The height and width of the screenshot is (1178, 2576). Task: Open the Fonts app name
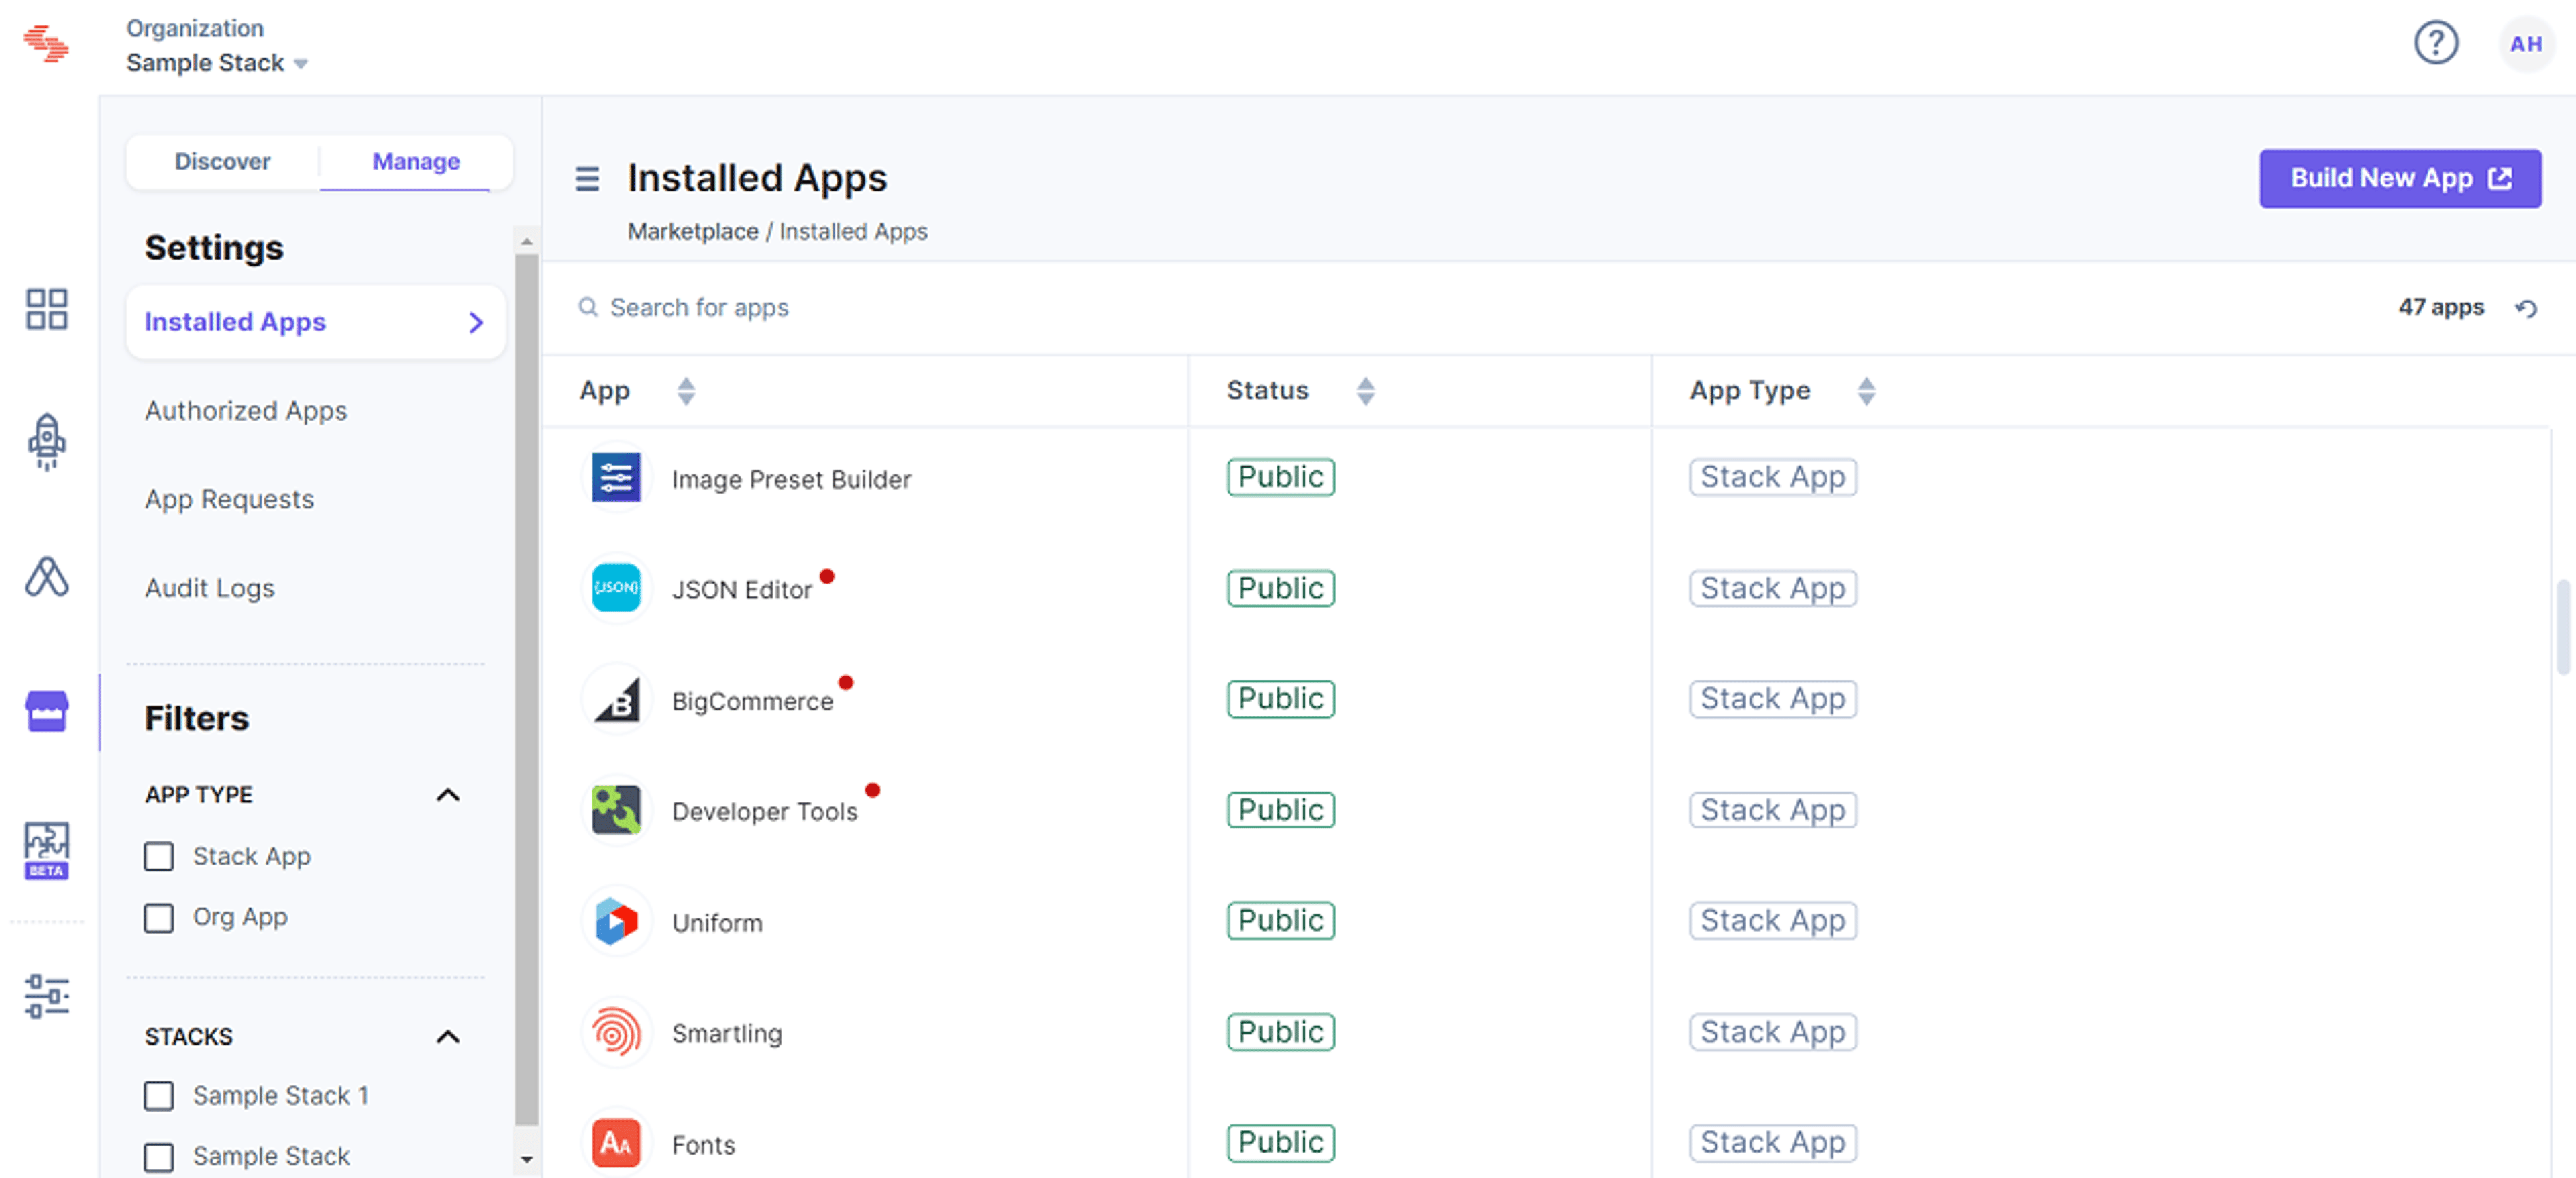(703, 1145)
